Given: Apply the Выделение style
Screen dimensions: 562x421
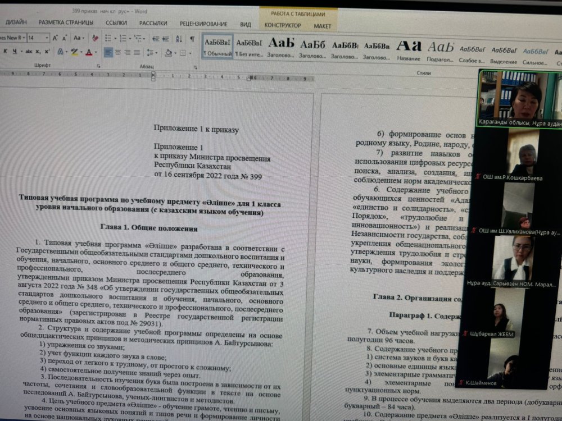Looking at the screenshot, I should coord(504,55).
